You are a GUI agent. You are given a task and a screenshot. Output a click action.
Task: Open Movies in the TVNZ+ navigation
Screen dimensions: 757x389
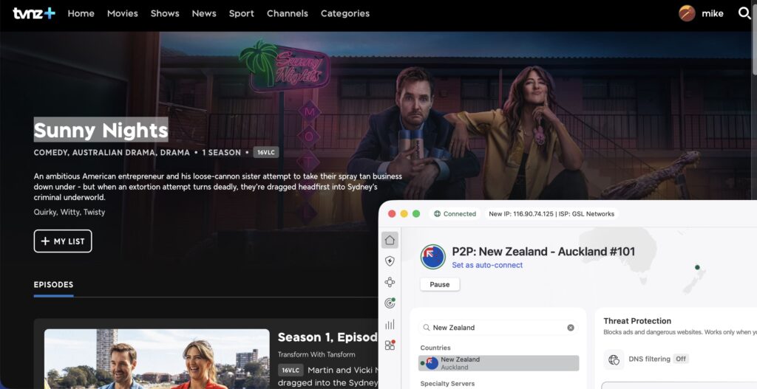tap(122, 13)
